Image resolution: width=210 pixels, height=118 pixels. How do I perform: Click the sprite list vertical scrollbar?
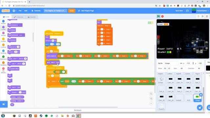pos(203,99)
